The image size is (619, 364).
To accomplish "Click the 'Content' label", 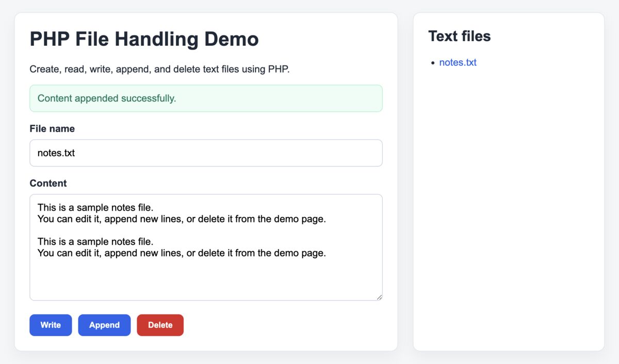I will [48, 183].
